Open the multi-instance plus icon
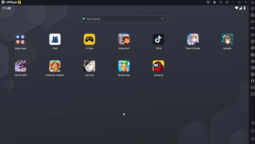Screen dimensions: 255x144 tap(252, 48)
